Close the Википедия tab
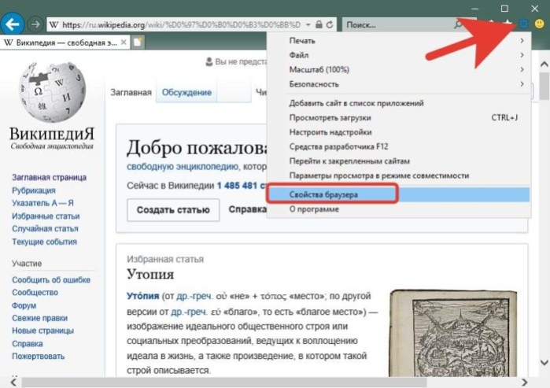The width and height of the screenshot is (550, 388). (124, 42)
